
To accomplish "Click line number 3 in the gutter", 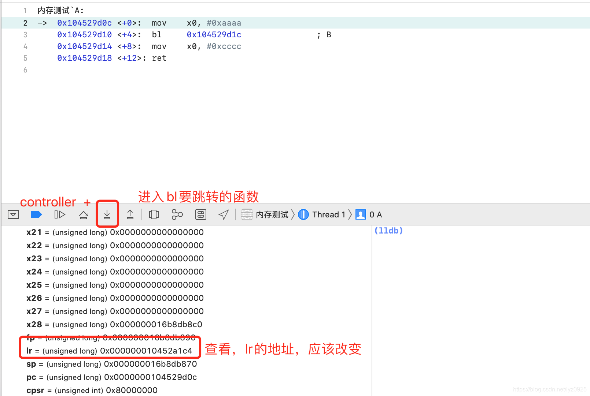I will [x=25, y=34].
